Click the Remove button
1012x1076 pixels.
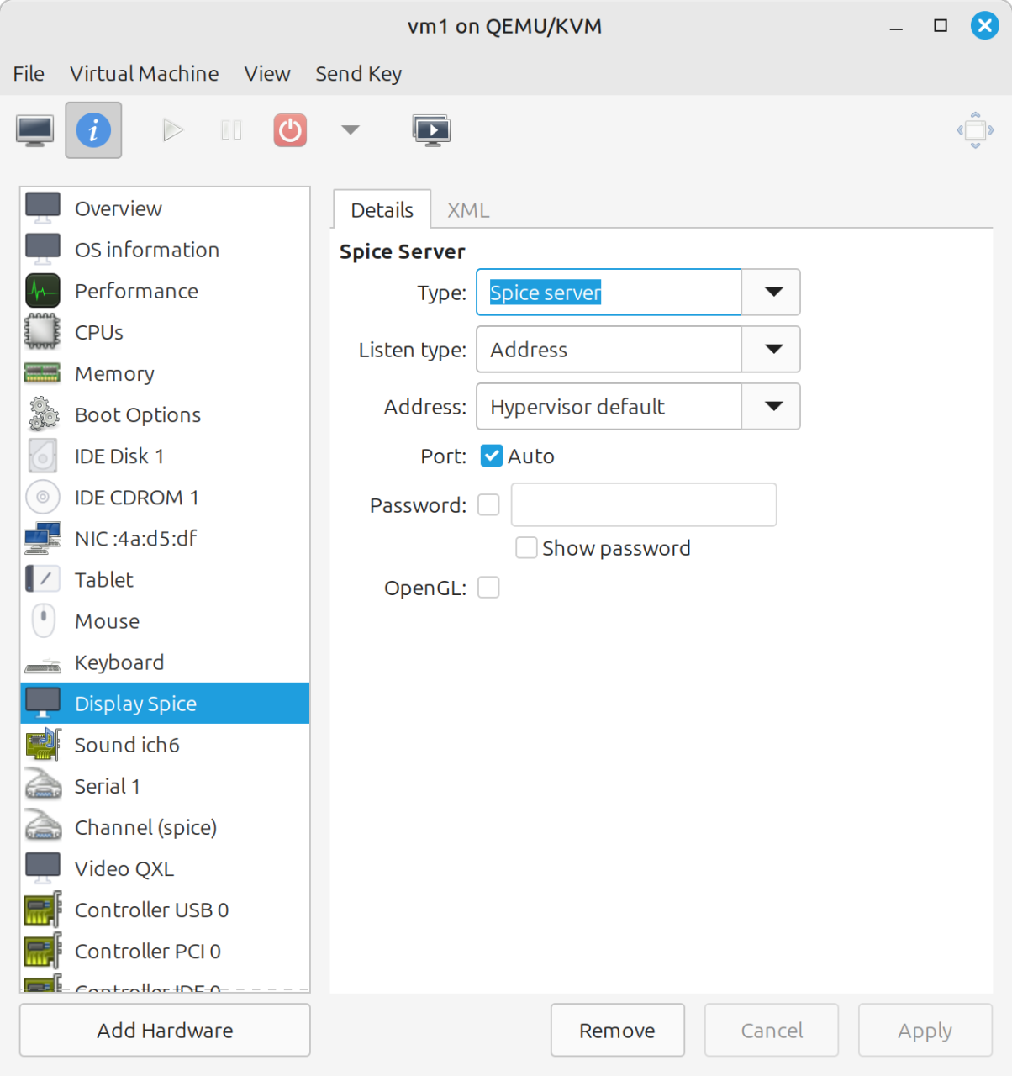coord(617,1030)
